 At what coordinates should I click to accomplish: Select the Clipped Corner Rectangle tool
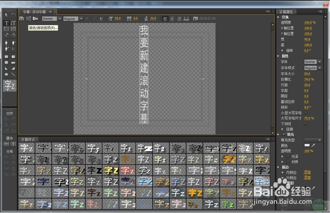click(x=6, y=63)
